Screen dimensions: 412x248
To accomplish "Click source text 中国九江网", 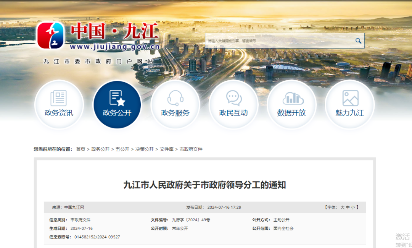I will tap(74, 207).
